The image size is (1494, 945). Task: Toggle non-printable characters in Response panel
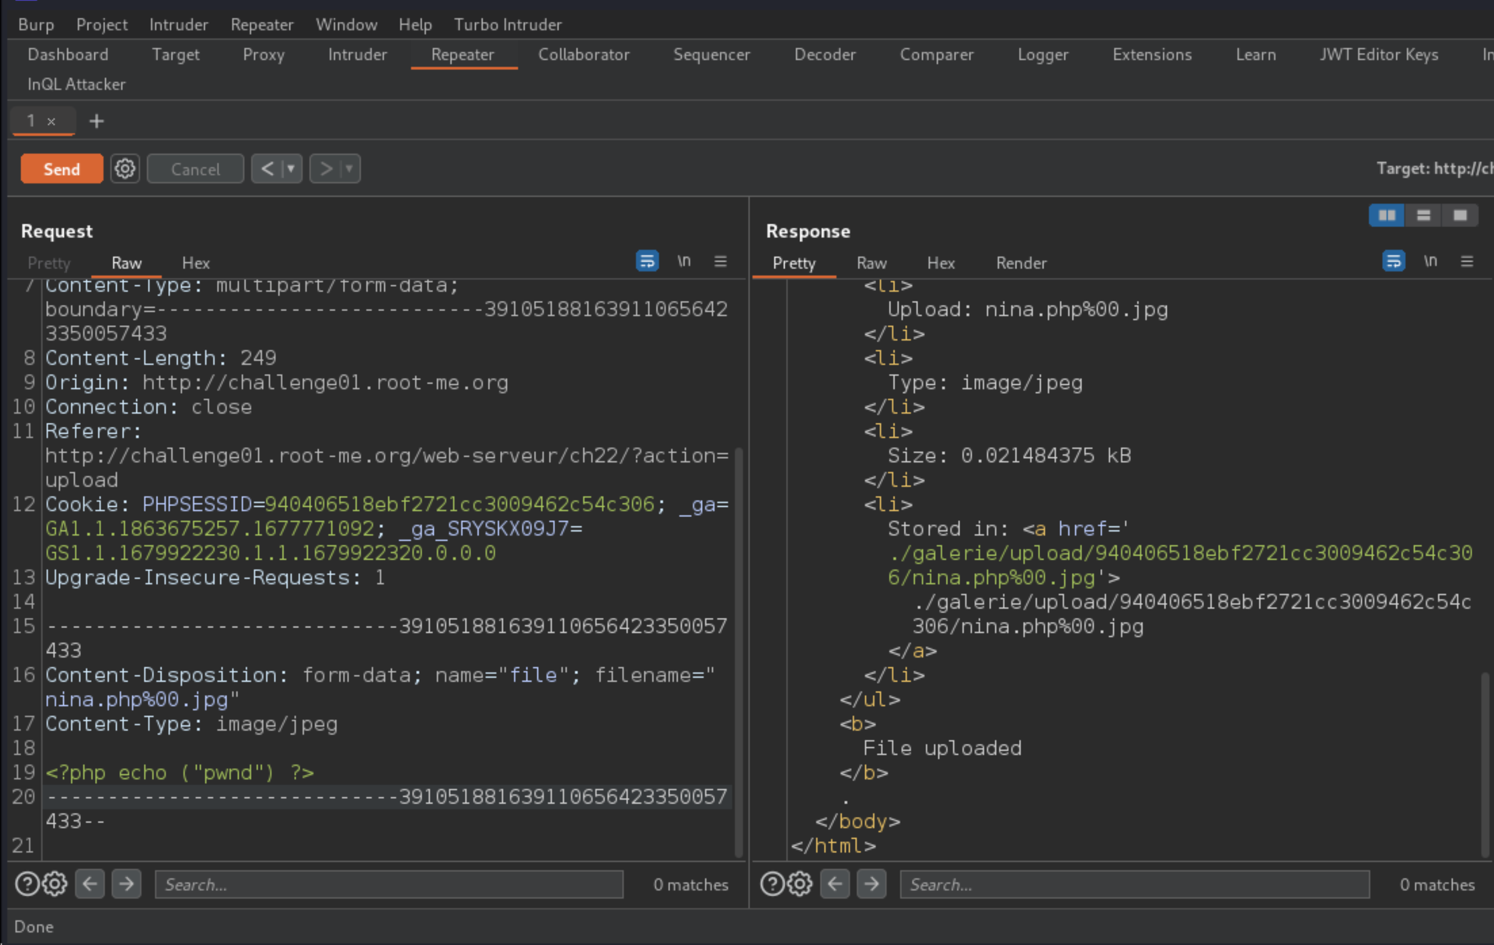pyautogui.click(x=1430, y=261)
